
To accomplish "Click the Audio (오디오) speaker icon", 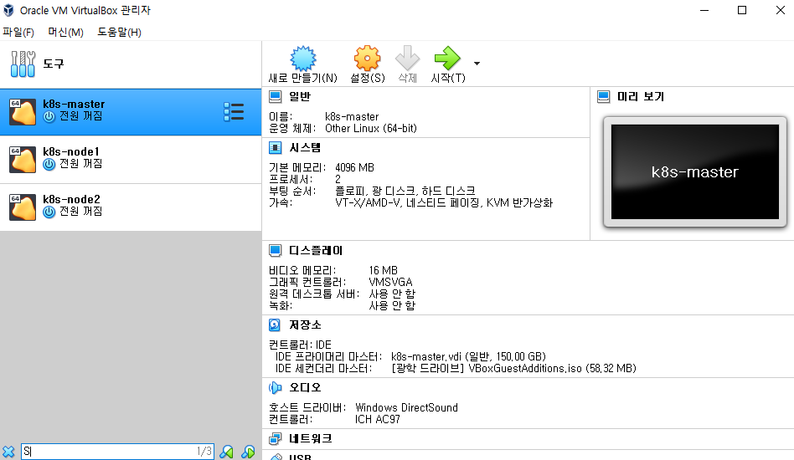I will [275, 388].
